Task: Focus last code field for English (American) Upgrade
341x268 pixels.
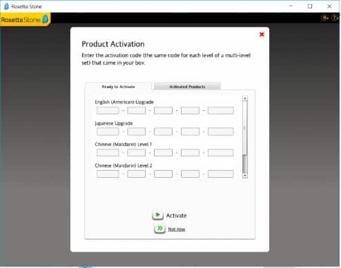Action: coord(220,110)
